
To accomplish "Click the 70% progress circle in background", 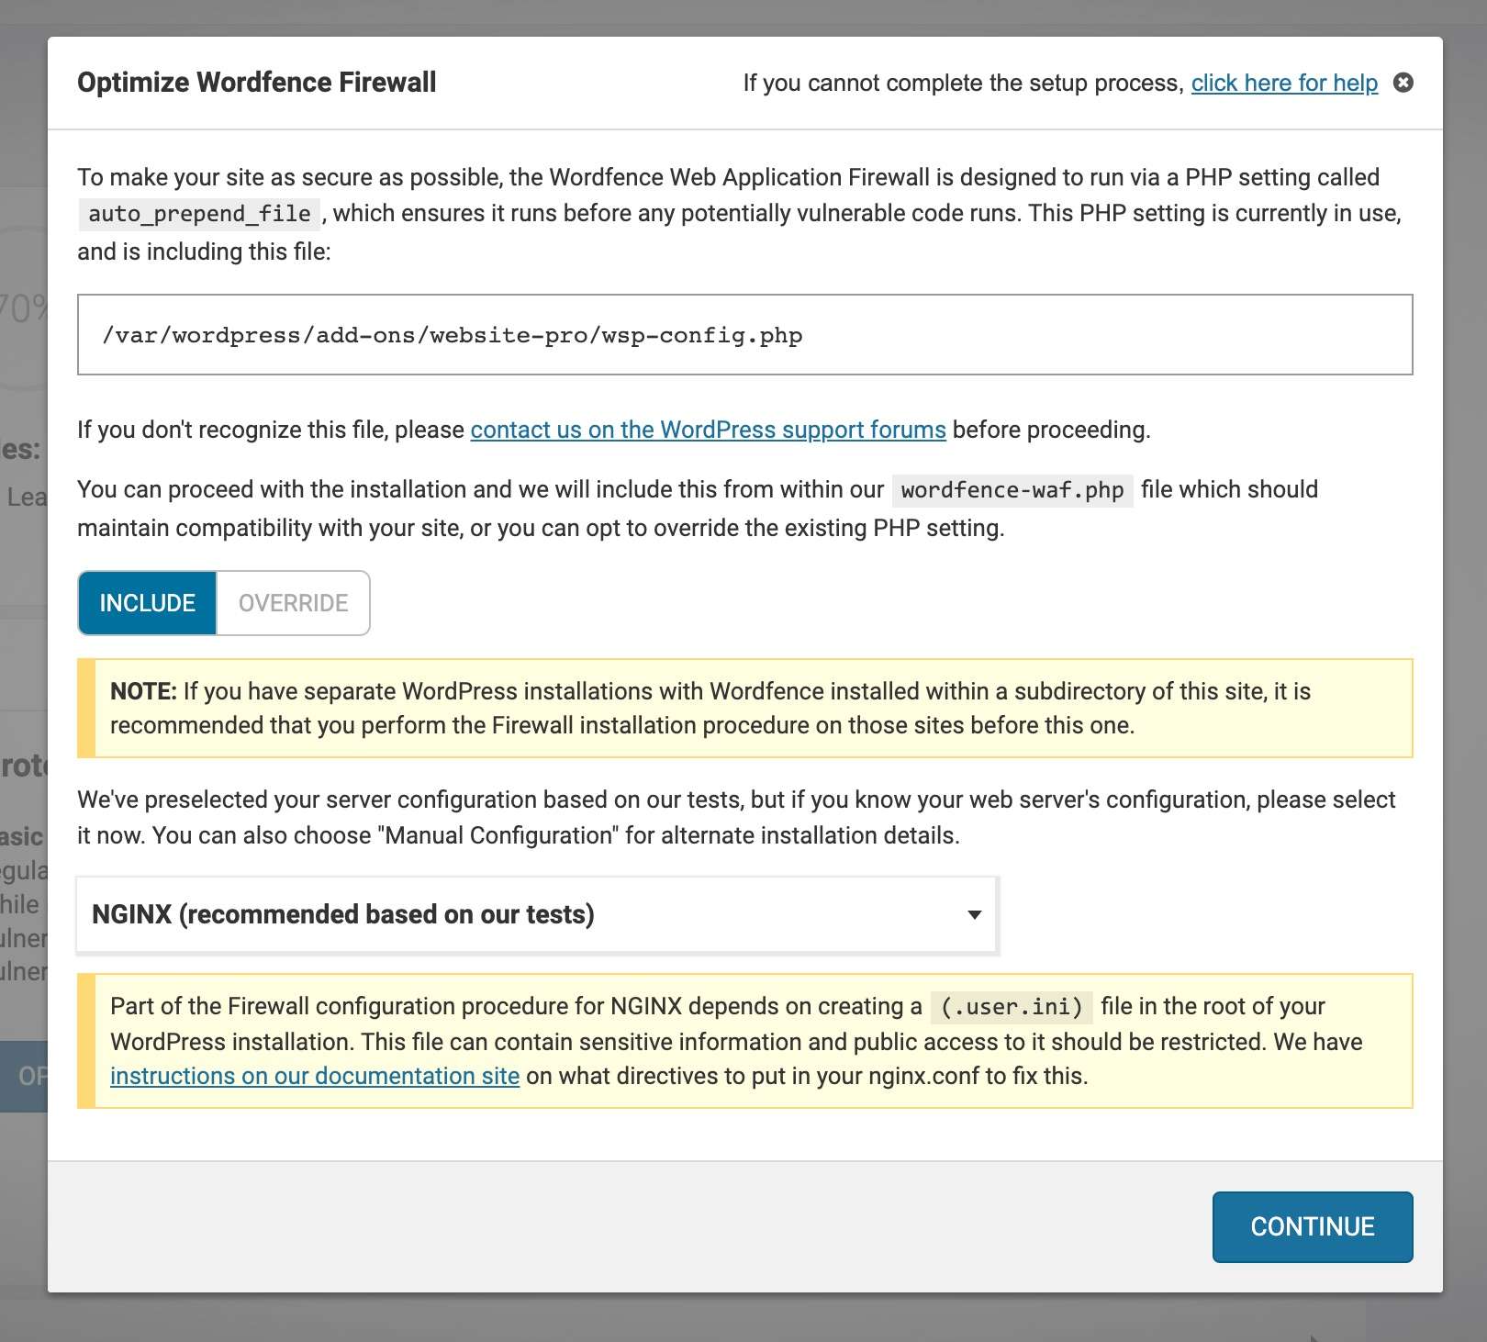I will coord(24,308).
